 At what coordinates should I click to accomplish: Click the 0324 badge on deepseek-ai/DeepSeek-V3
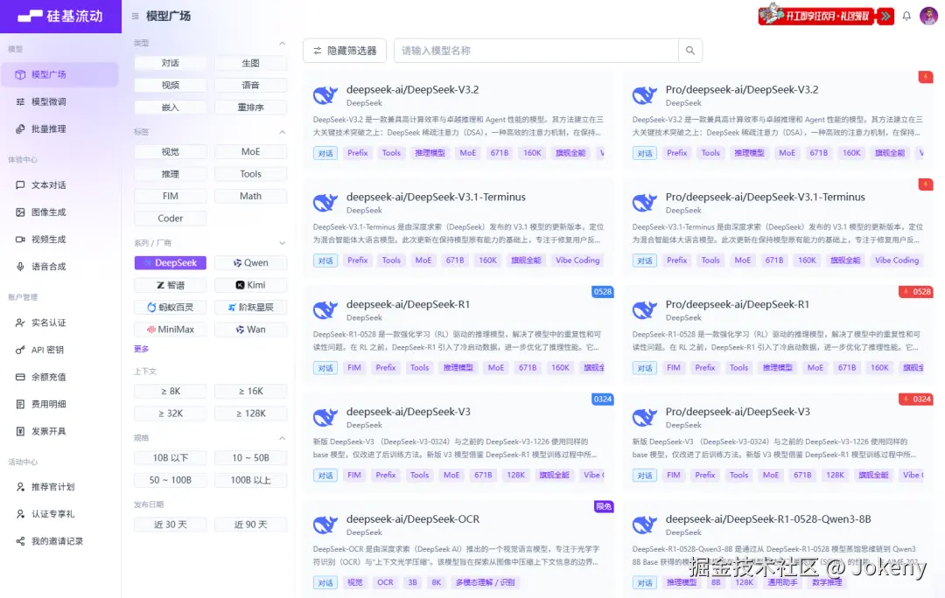[x=603, y=400]
